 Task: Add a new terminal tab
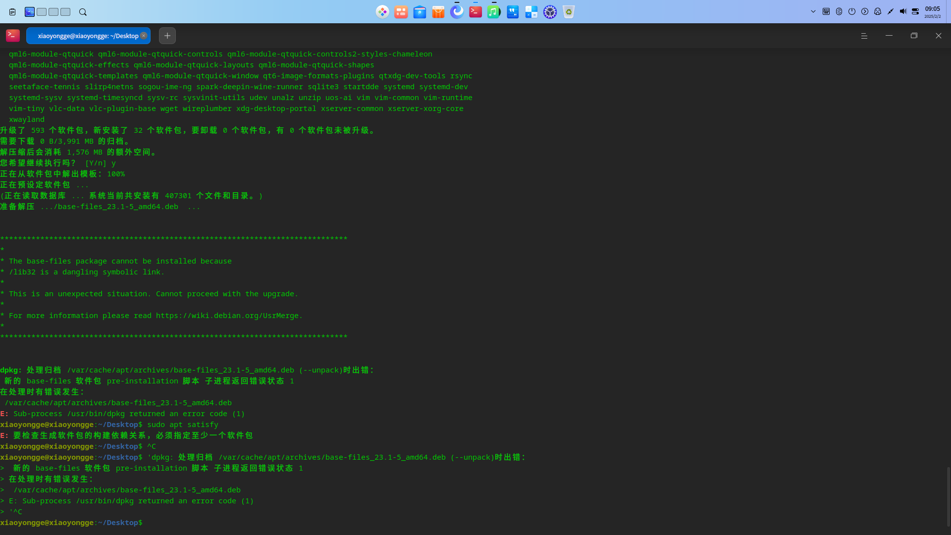click(167, 36)
